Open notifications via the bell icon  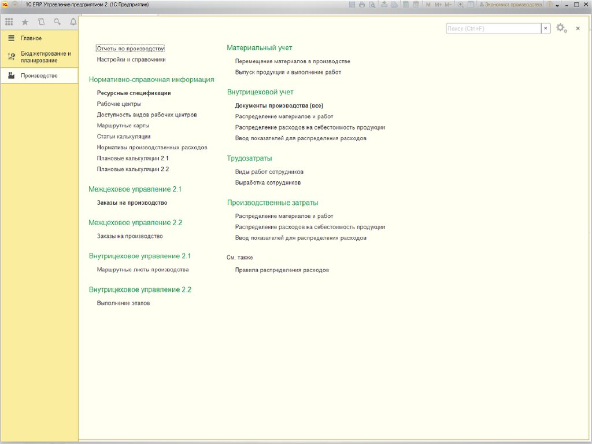tap(73, 22)
